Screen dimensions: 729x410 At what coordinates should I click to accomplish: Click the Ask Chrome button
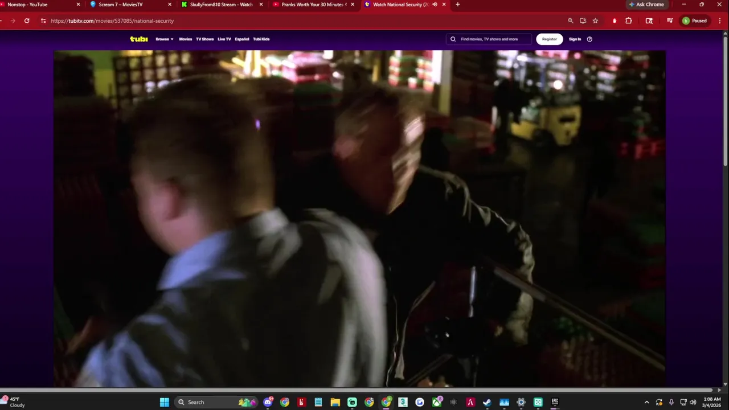[x=646, y=5]
